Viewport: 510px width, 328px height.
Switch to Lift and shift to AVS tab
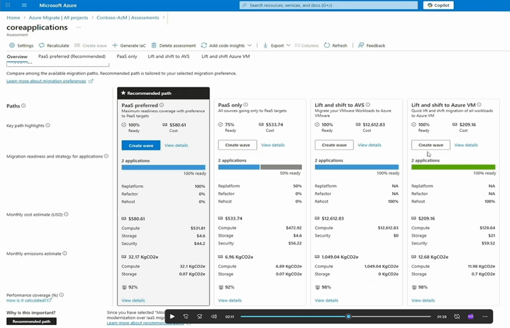(x=168, y=57)
